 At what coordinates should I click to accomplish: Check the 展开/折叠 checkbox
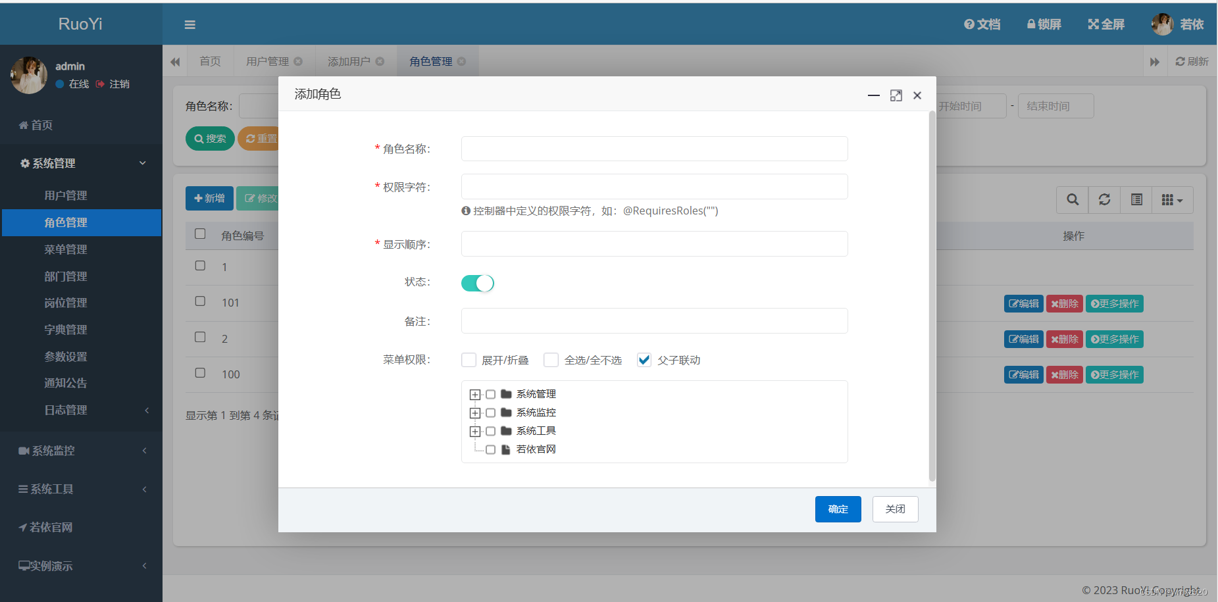469,360
